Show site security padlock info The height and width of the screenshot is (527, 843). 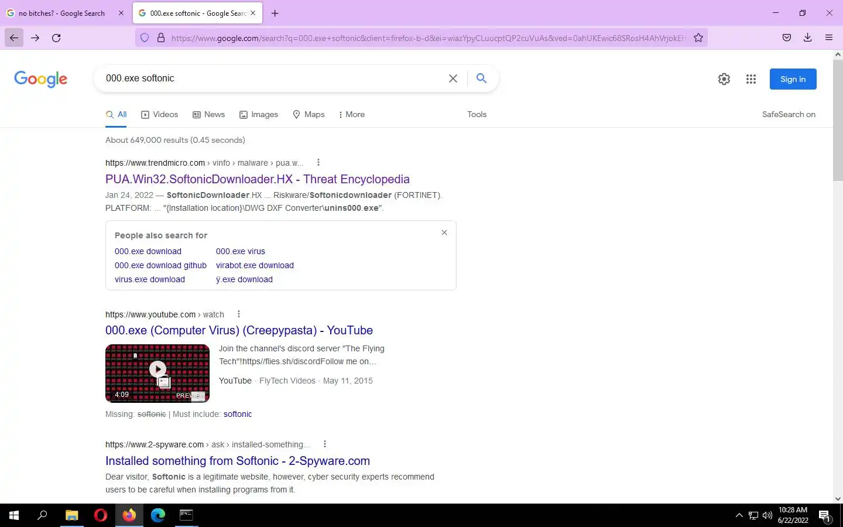(160, 38)
